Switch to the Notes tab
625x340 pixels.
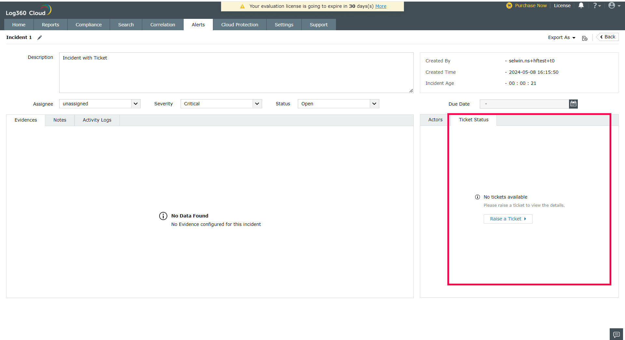pyautogui.click(x=60, y=120)
